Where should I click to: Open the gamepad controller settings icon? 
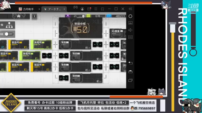pyautogui.click(x=75, y=7)
